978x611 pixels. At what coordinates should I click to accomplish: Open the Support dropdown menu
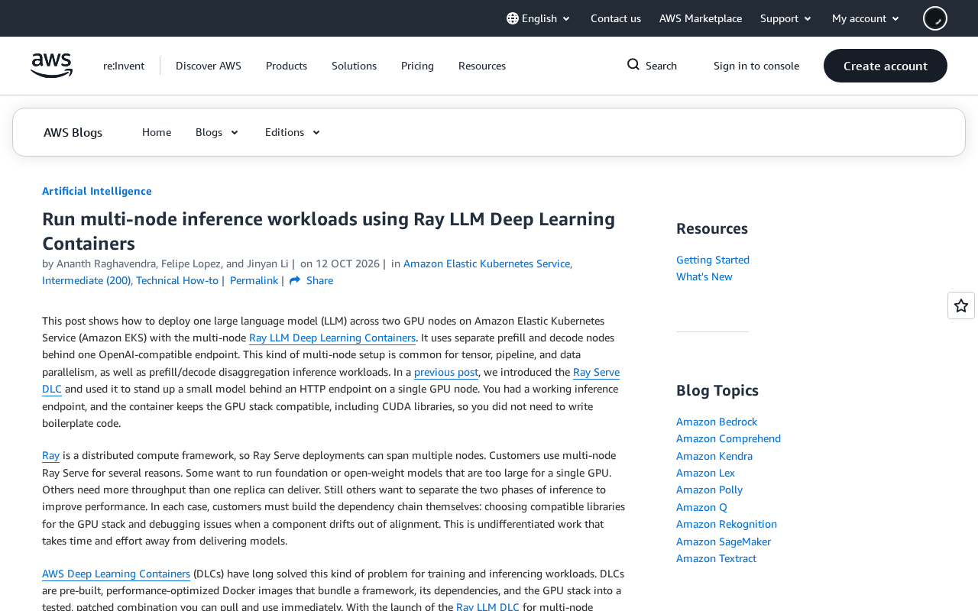point(786,18)
